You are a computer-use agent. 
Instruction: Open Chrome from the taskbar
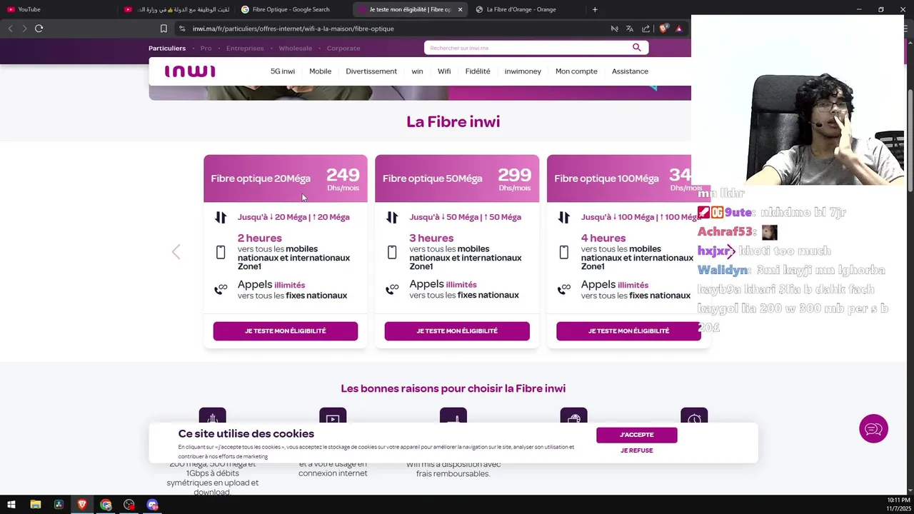[x=106, y=505]
